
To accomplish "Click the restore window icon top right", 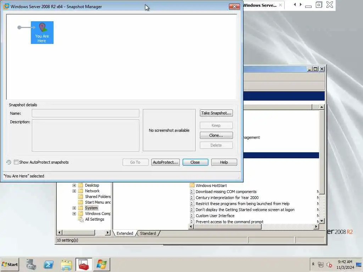I will pyautogui.click(x=319, y=5).
